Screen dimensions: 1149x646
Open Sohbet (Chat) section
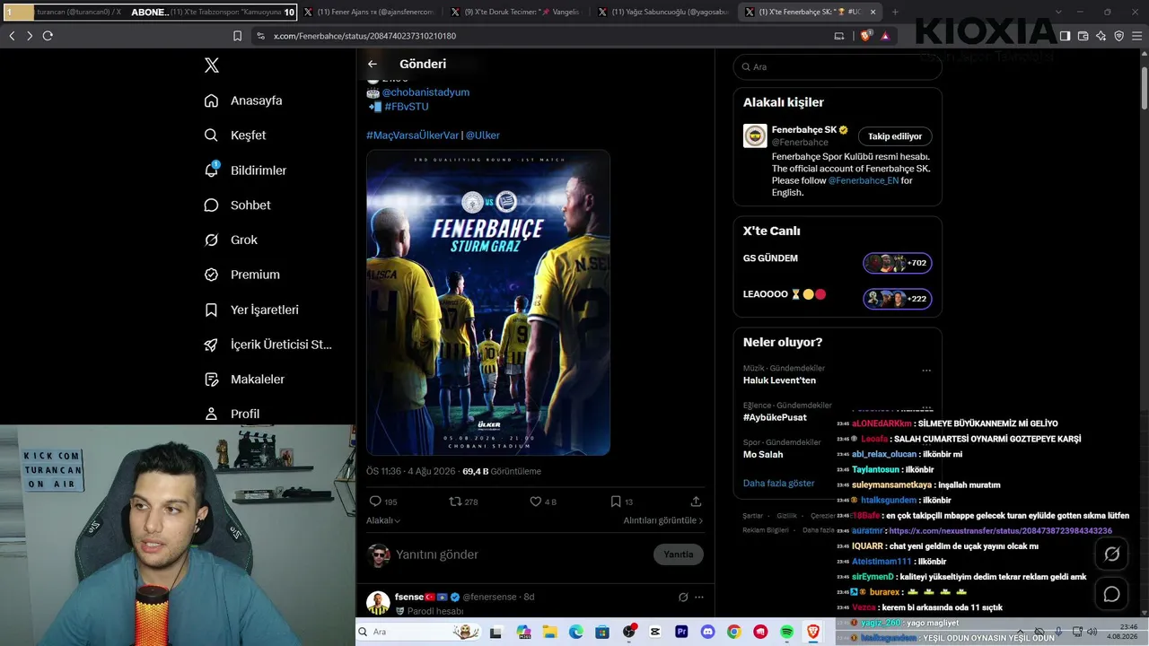click(x=237, y=205)
